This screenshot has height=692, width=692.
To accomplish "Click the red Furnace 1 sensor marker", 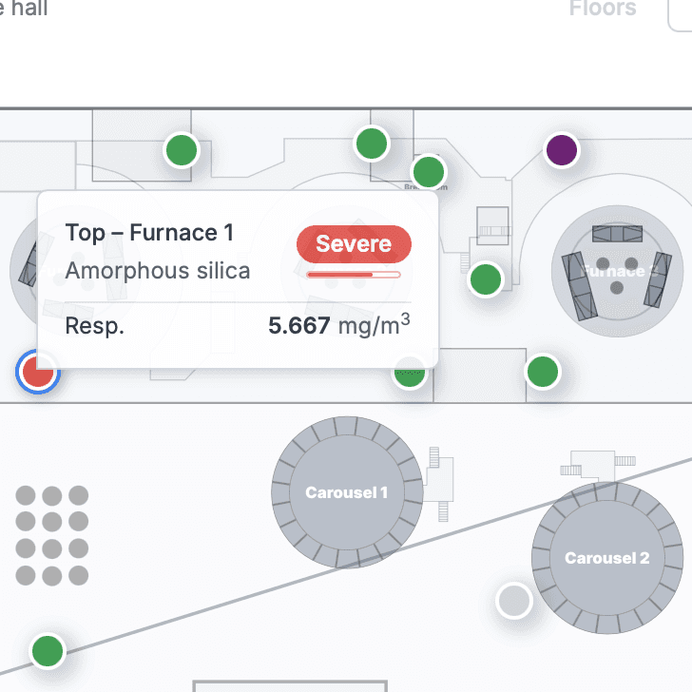I will pos(38,372).
